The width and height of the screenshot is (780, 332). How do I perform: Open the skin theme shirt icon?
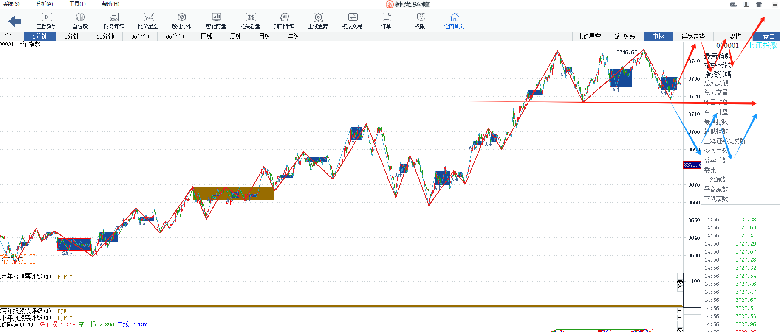coord(759,4)
